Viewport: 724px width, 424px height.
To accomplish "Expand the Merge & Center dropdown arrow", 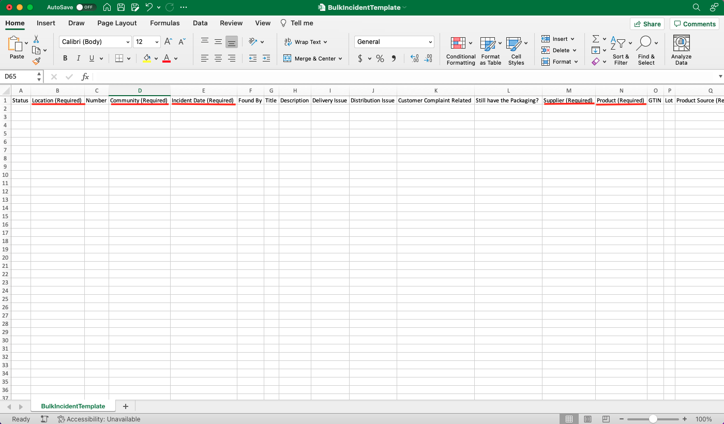I will pyautogui.click(x=340, y=59).
